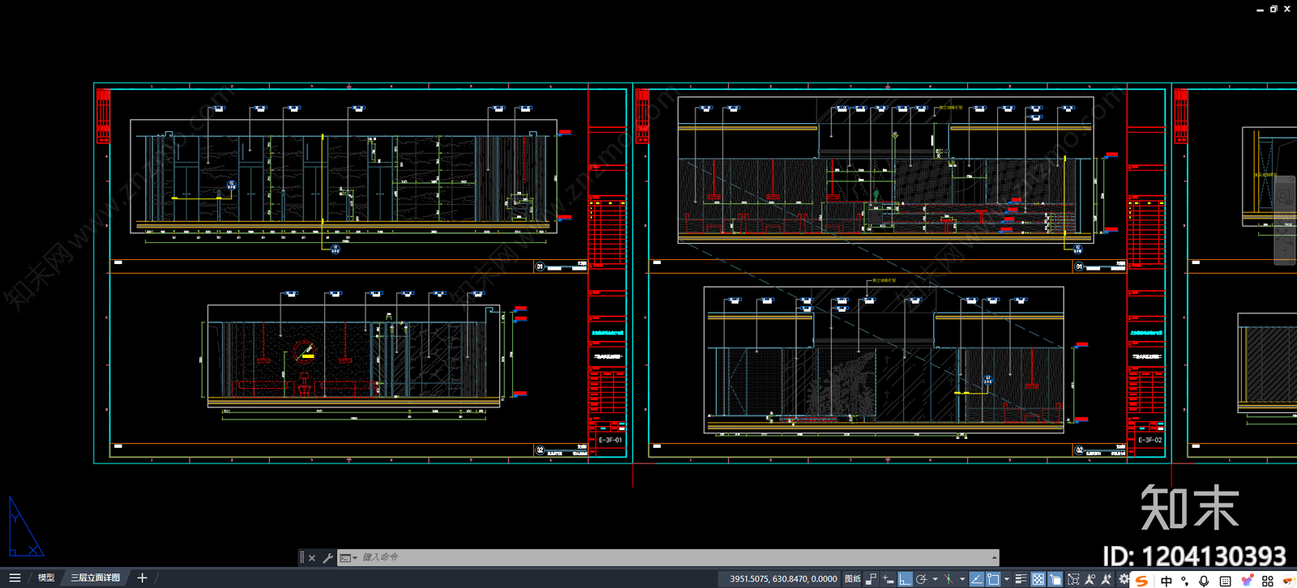This screenshot has width=1297, height=588.
Task: Open polar tracking angle dropdown
Action: coord(935,579)
